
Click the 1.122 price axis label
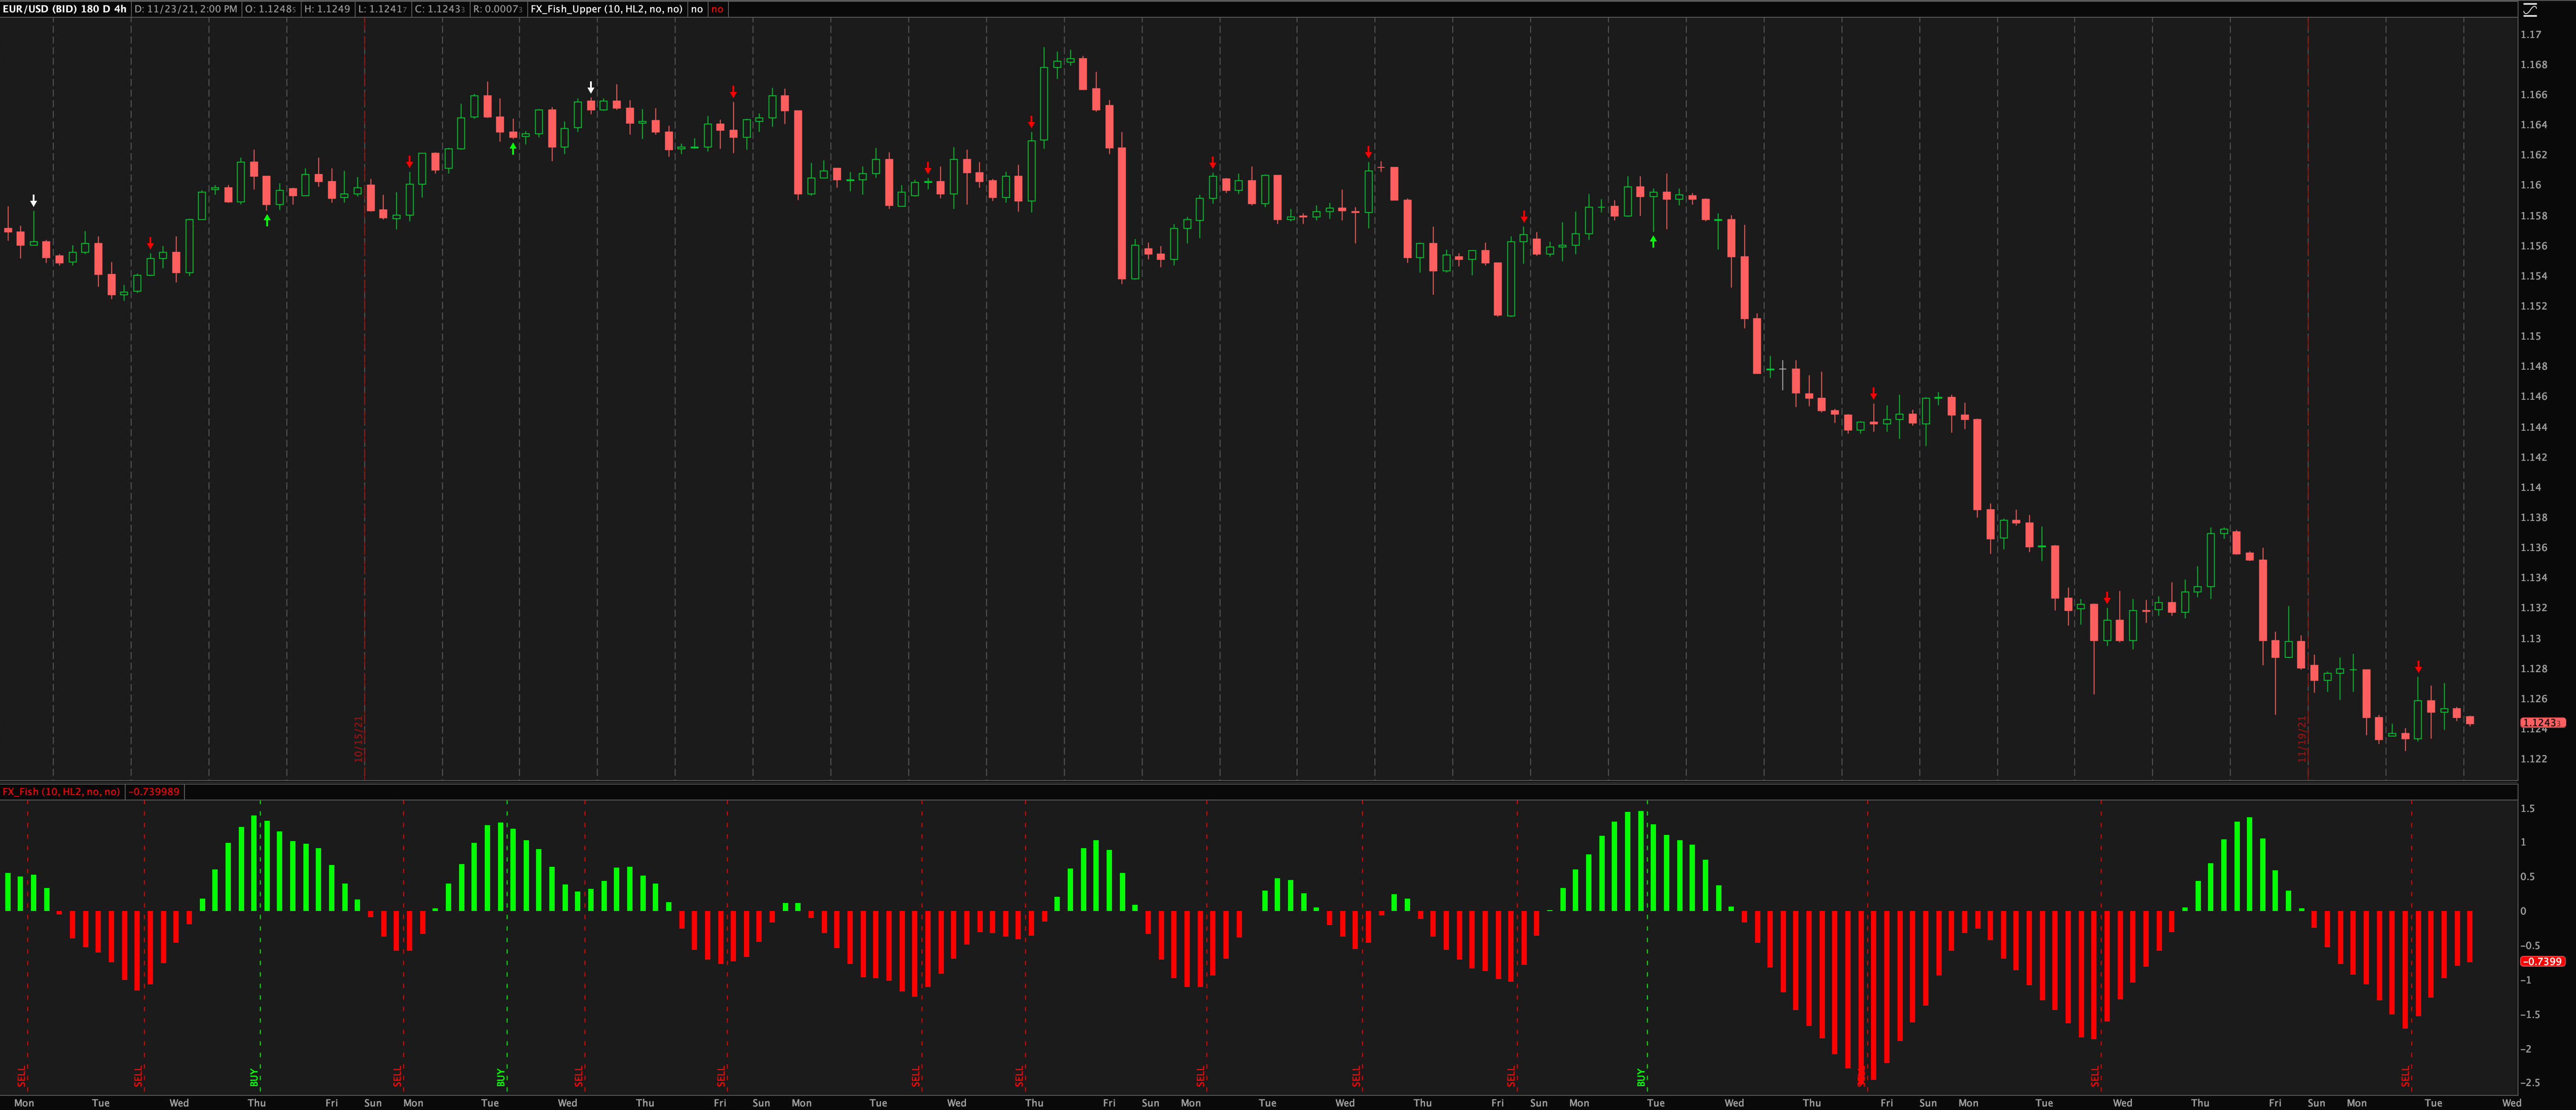click(x=2533, y=759)
